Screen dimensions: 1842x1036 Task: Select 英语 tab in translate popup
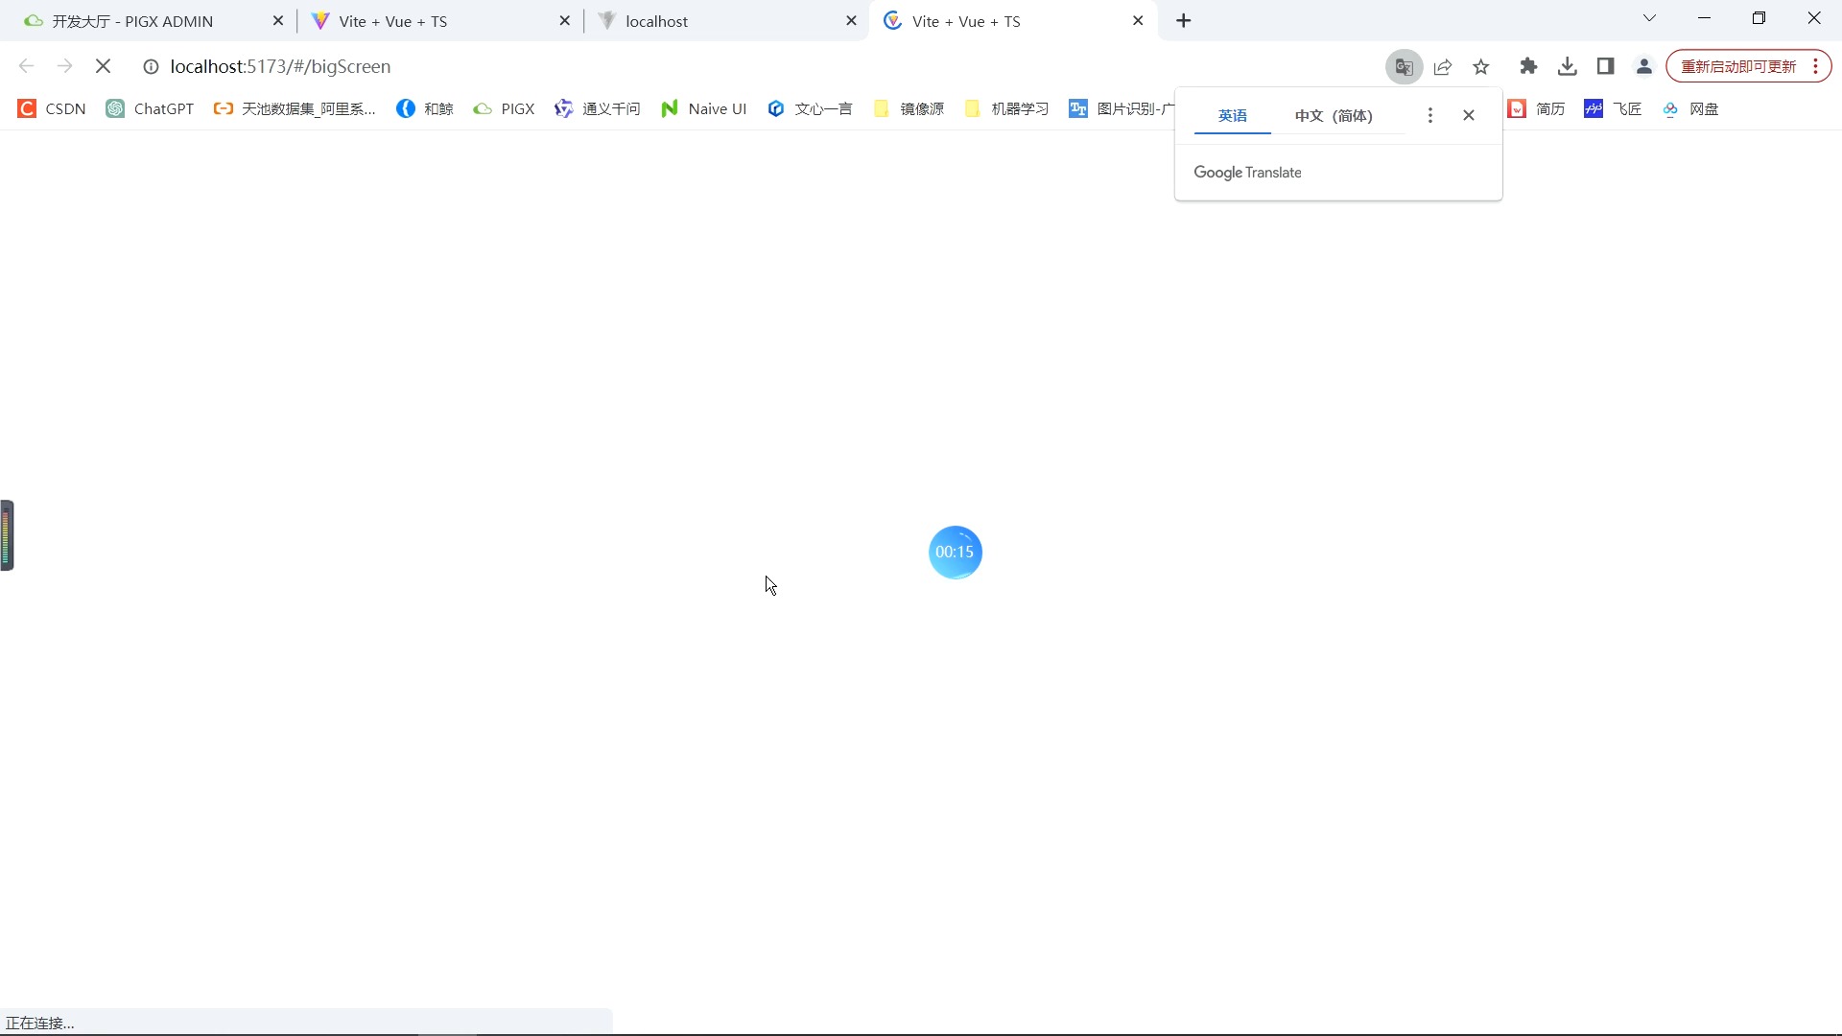pos(1233,116)
